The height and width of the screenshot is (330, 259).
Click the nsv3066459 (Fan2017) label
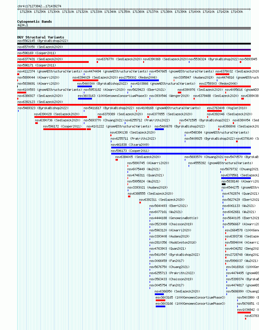coord(167,260)
